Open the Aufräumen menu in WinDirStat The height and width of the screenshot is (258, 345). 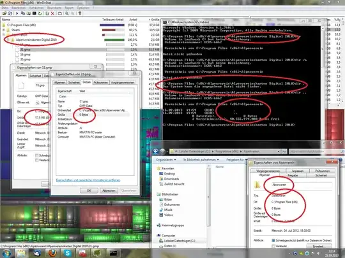[36, 8]
